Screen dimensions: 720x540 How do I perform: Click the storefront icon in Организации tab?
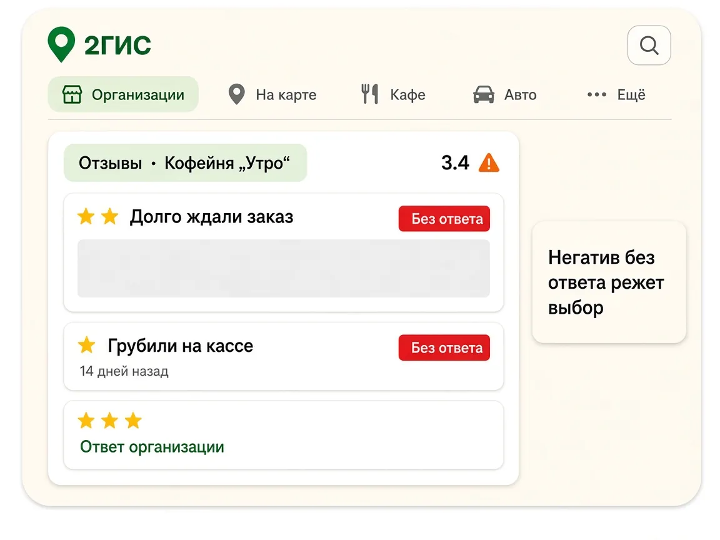[72, 94]
